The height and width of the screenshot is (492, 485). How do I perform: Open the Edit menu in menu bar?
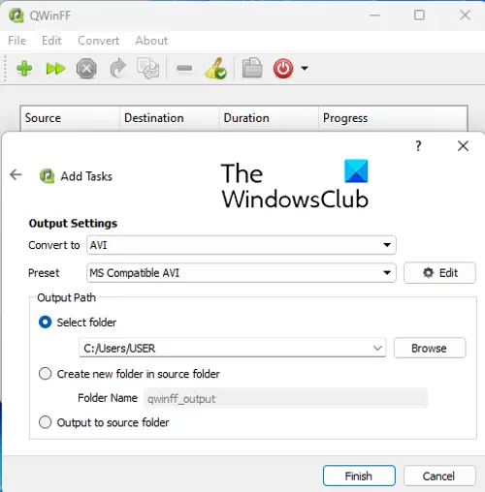point(51,41)
